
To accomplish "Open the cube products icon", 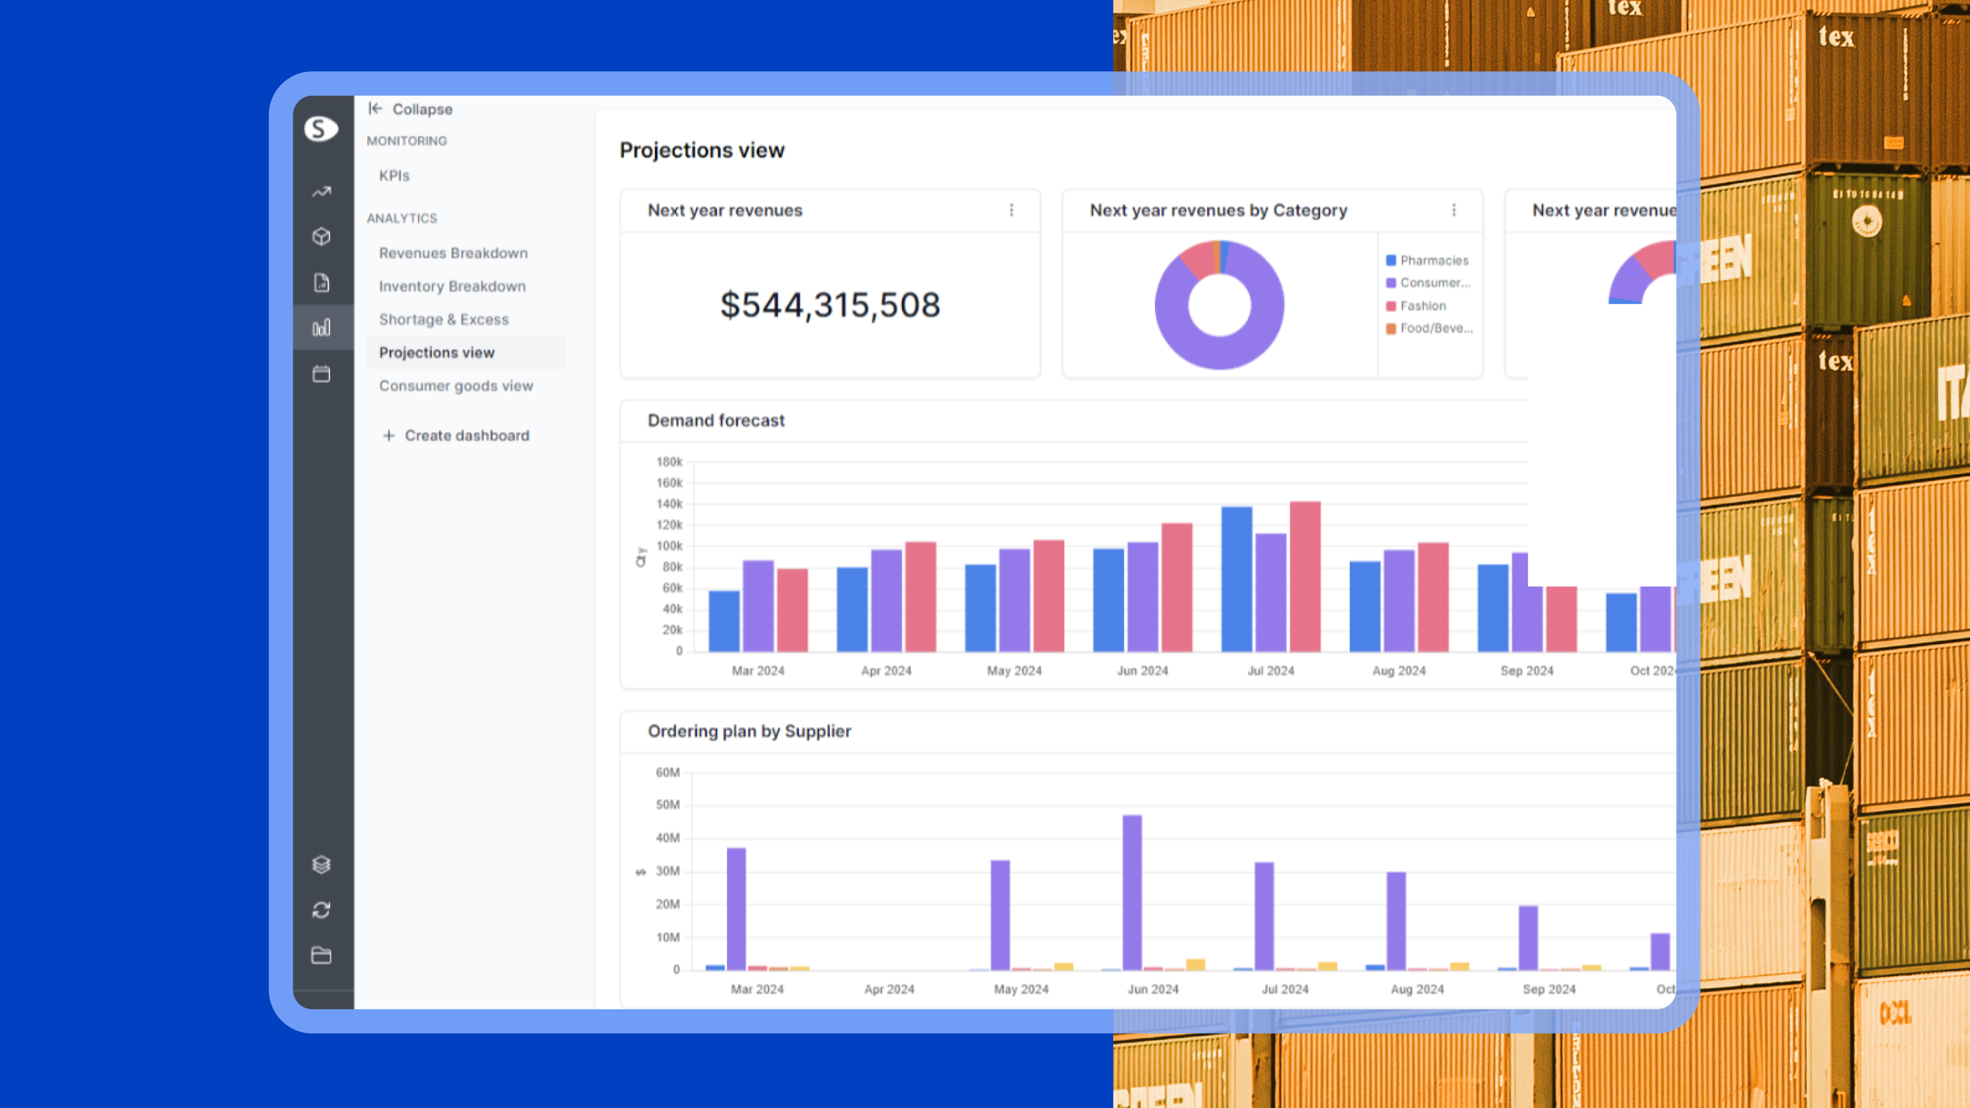I will pyautogui.click(x=321, y=236).
